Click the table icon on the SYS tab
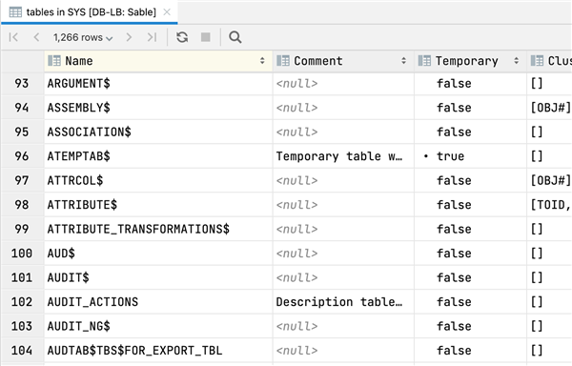Viewport: 572px width, 366px height. [x=15, y=12]
